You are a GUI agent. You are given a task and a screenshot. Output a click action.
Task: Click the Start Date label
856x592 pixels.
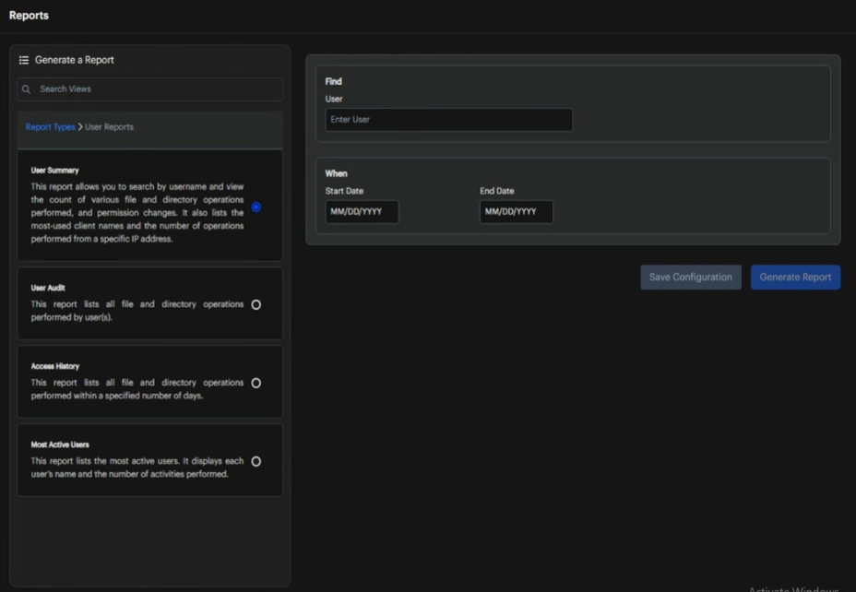(344, 191)
